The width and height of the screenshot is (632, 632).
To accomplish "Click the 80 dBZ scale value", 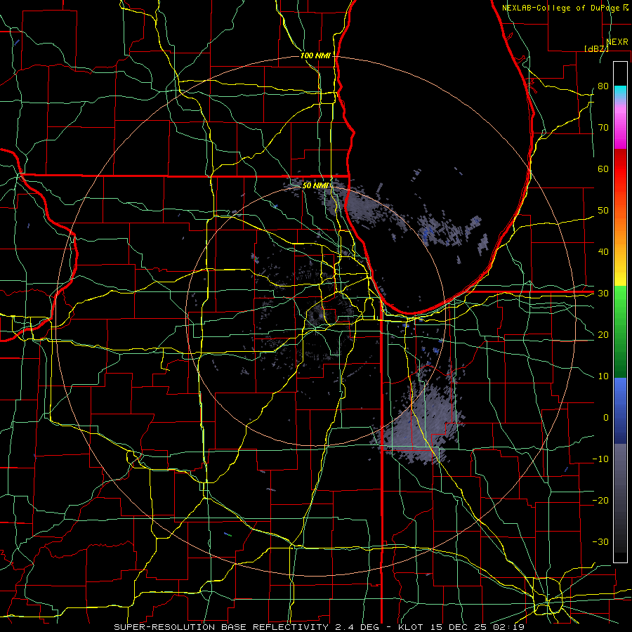I will (x=603, y=86).
